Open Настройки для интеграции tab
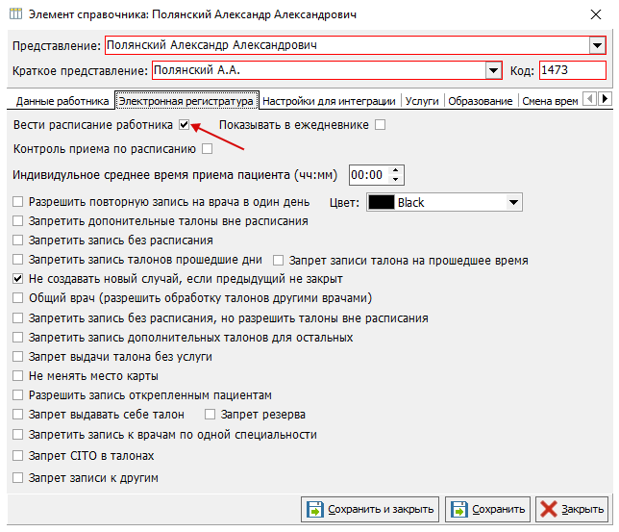This screenshot has height=532, width=619. tap(329, 101)
